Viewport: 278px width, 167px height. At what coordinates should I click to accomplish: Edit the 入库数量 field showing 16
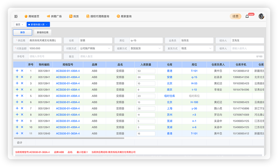click(146, 134)
